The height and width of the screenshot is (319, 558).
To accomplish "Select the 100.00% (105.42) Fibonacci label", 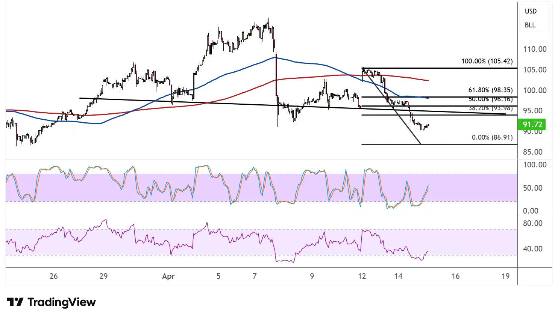I will [x=487, y=61].
